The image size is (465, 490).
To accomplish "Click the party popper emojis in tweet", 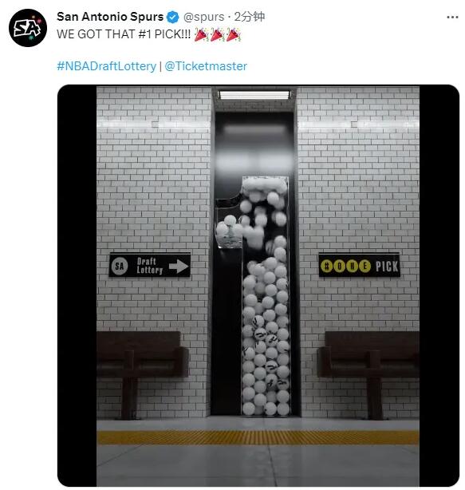I will 217,34.
